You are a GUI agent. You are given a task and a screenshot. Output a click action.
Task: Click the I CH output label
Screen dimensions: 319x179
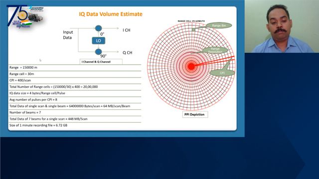126,30
